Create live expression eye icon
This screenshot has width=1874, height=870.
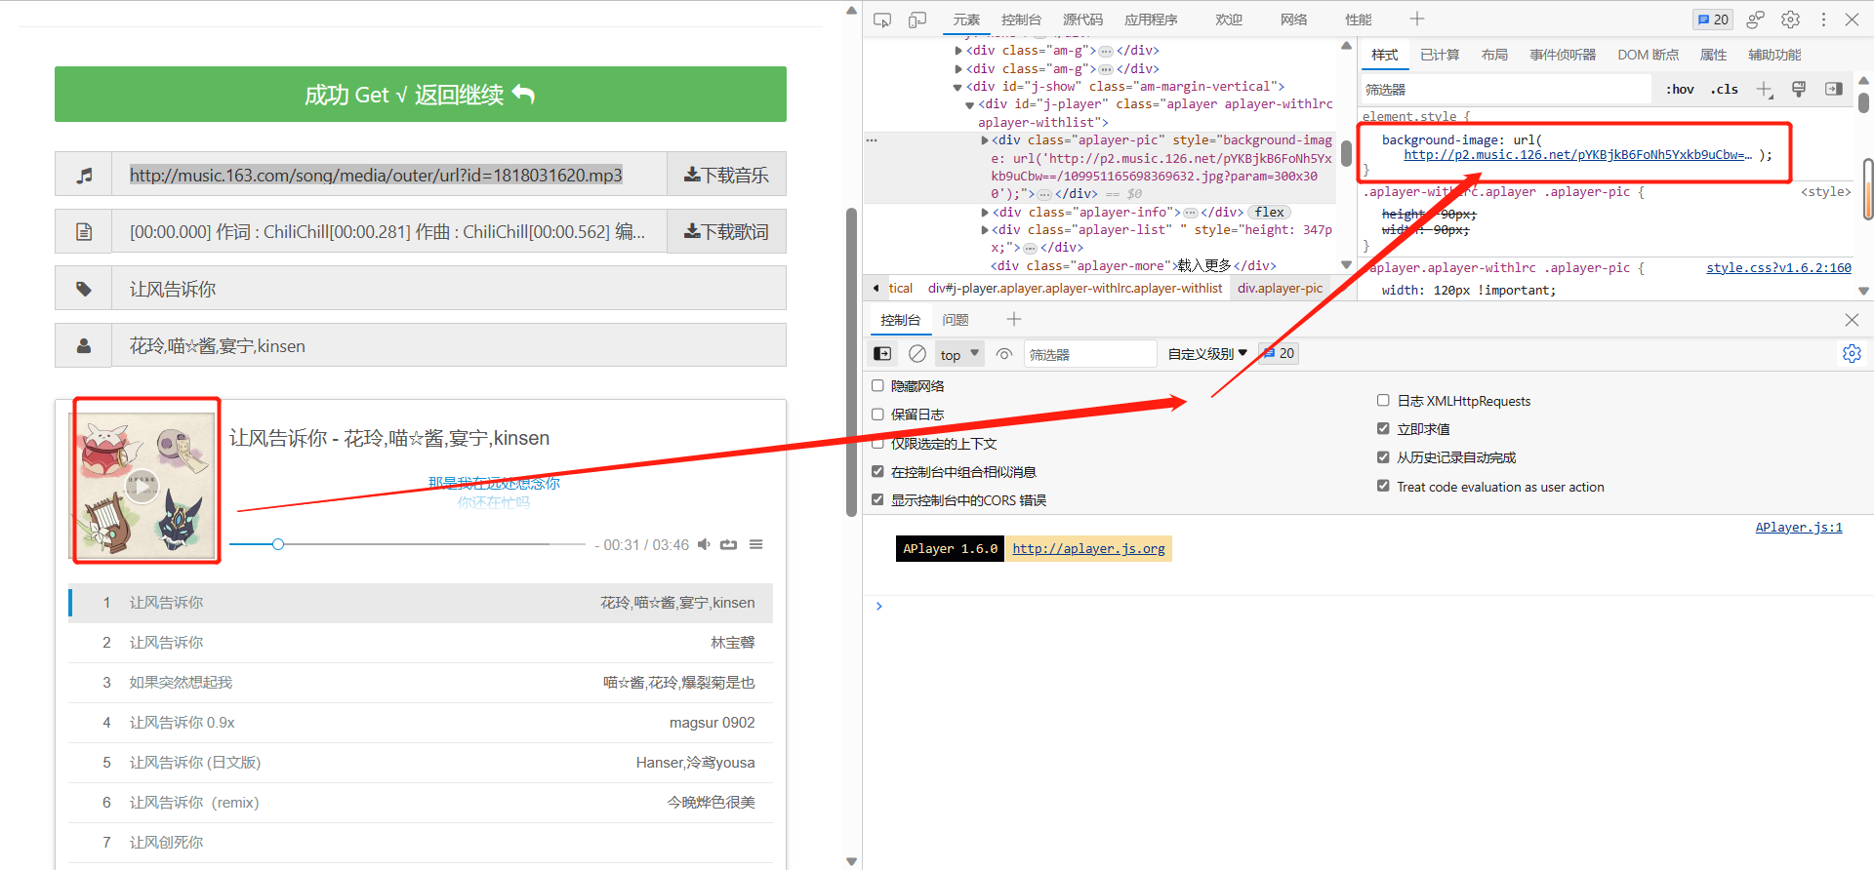pyautogui.click(x=1003, y=354)
